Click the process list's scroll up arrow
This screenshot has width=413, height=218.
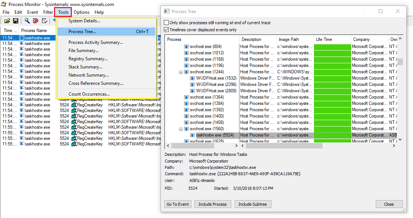coord(400,39)
